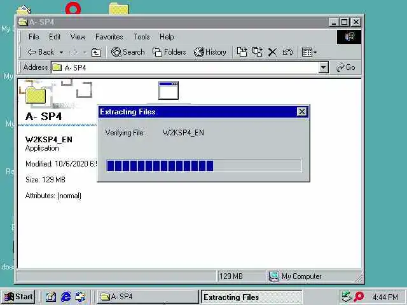407x305 pixels.
Task: Go back using the Back button
Action: click(x=41, y=52)
